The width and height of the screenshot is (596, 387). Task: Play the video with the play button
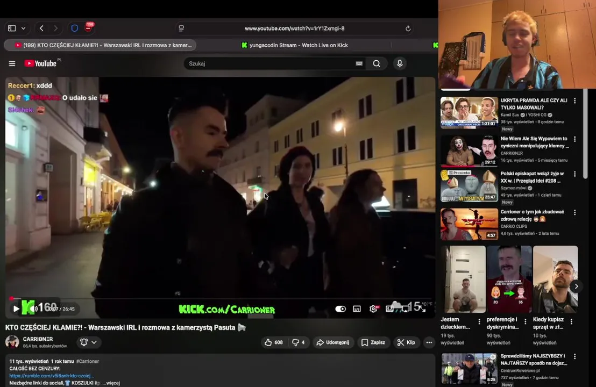tap(16, 309)
